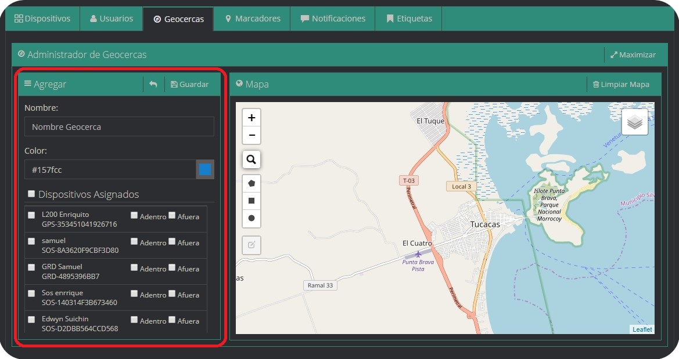Select the draw polygon tool

(251, 183)
